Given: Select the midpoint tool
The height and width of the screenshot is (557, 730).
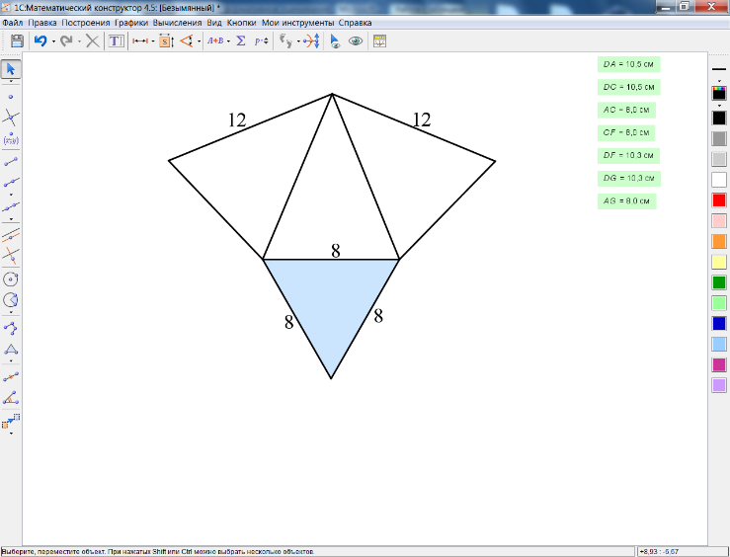Looking at the screenshot, I should point(11,376).
